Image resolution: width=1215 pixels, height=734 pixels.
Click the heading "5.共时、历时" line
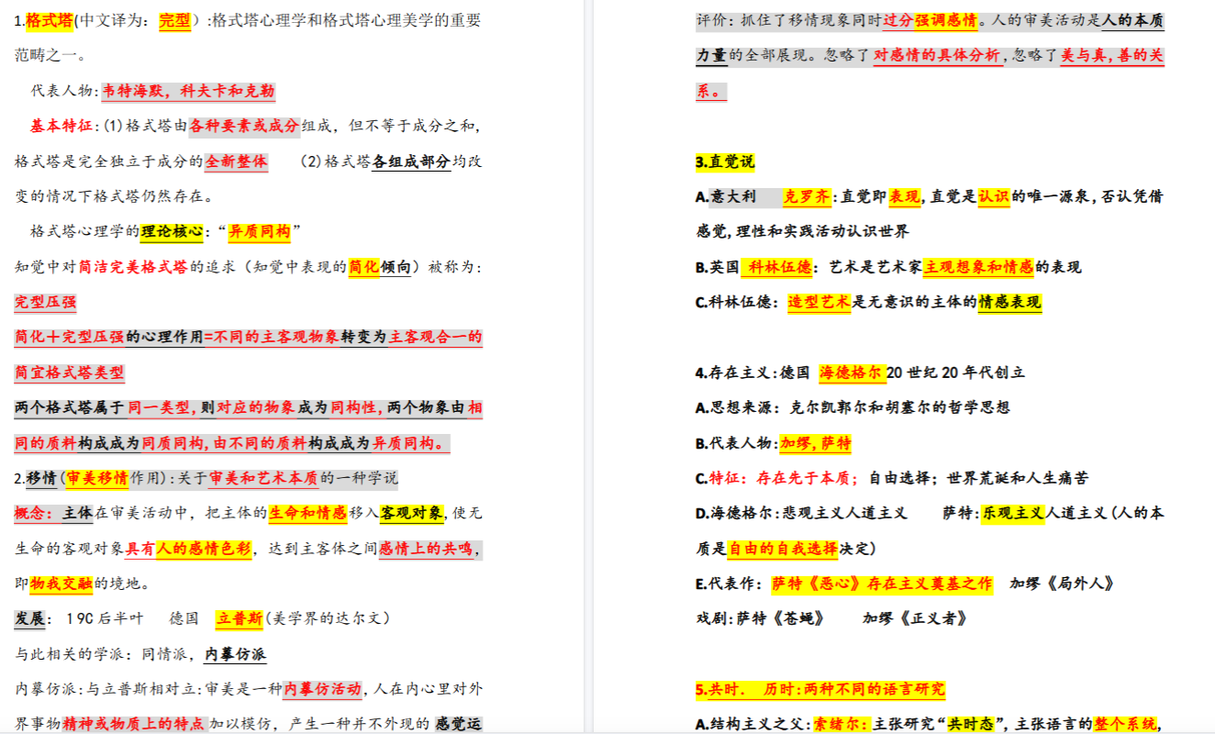(819, 690)
